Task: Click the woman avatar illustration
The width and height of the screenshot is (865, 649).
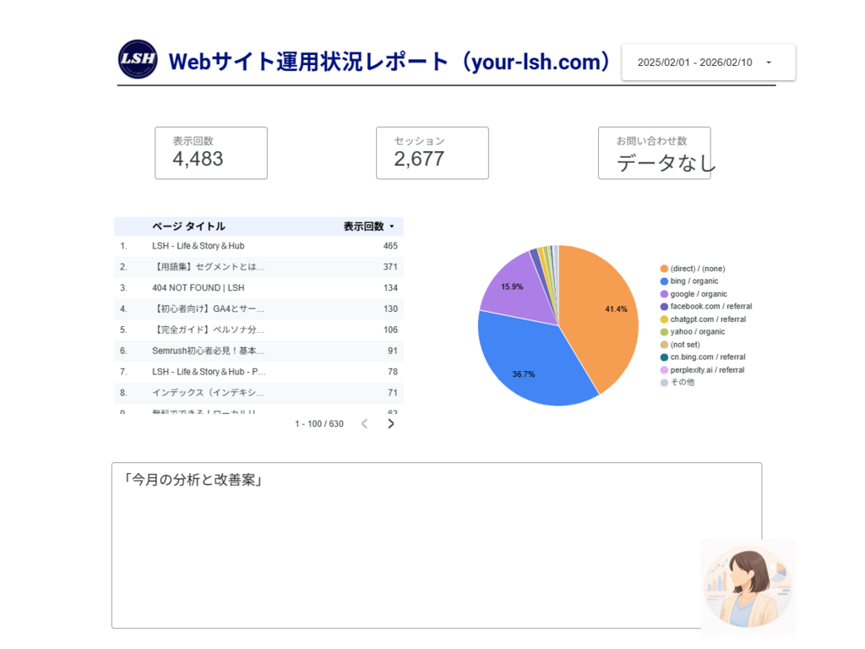Action: pos(748,586)
